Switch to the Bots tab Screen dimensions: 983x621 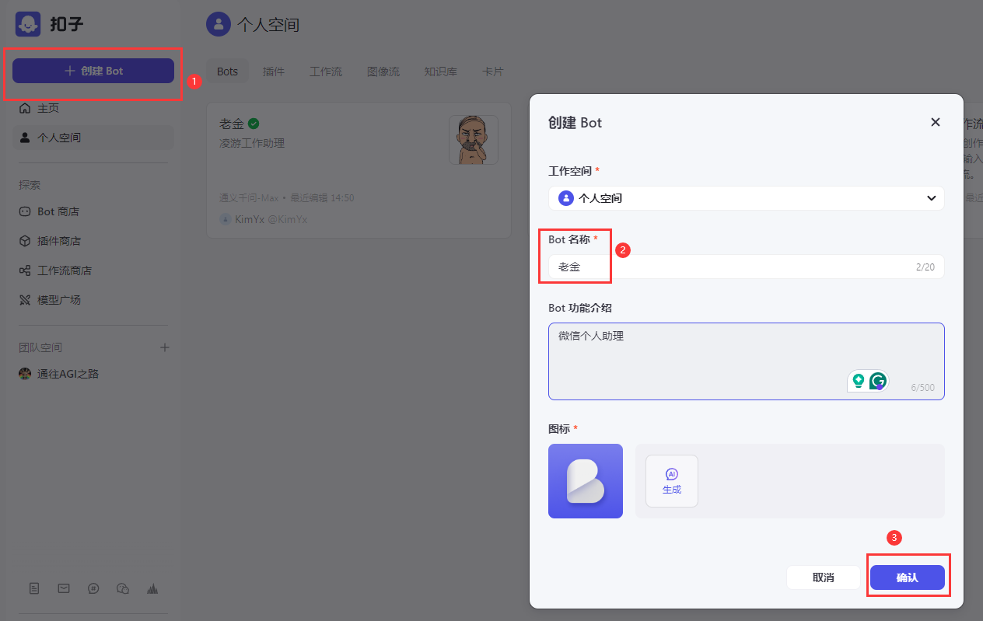228,72
